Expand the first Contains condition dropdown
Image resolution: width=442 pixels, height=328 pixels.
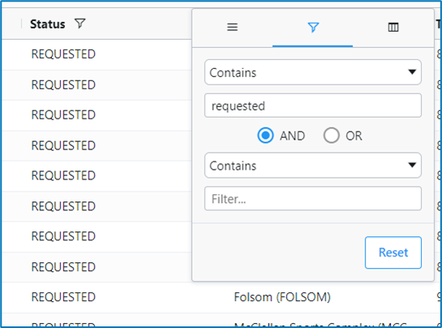pyautogui.click(x=313, y=72)
